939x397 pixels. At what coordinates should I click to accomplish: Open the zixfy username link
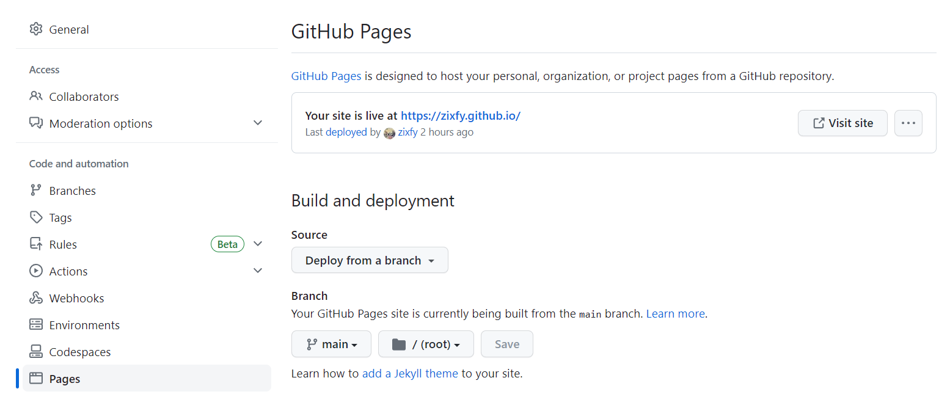[x=407, y=132]
